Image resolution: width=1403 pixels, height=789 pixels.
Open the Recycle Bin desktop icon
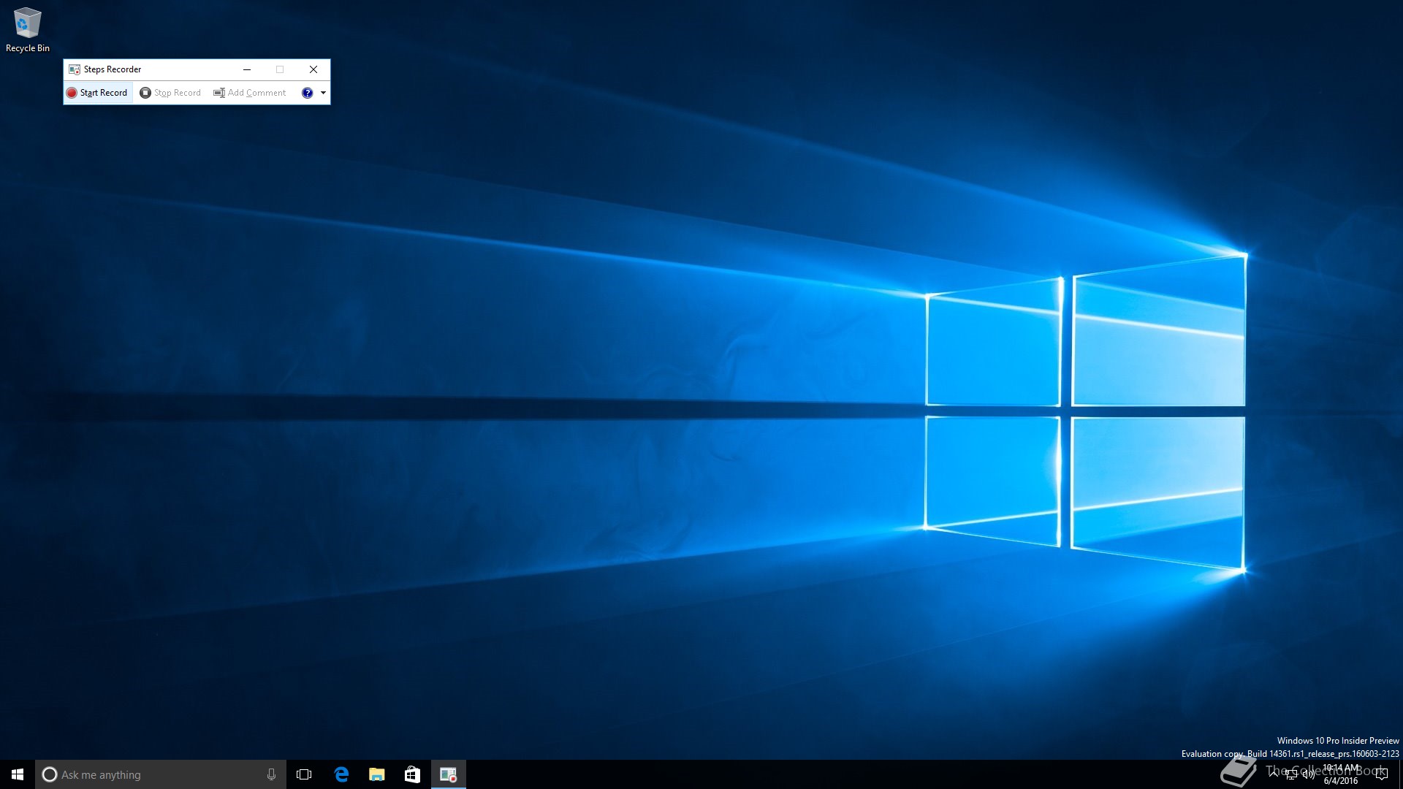pos(27,29)
